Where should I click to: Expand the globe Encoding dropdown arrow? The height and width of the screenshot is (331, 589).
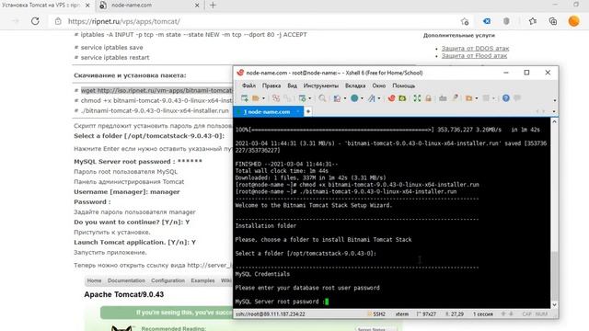(362, 98)
